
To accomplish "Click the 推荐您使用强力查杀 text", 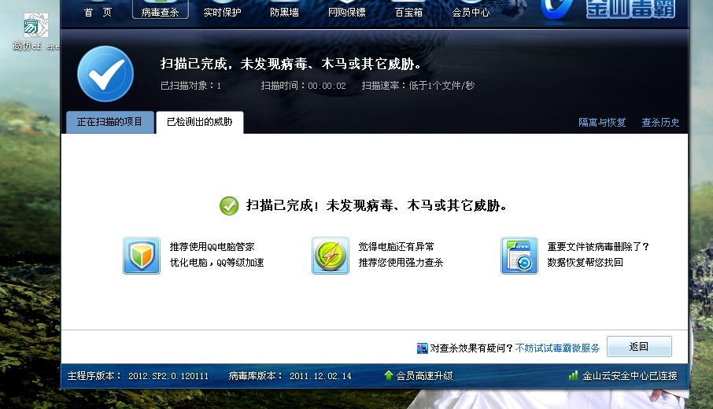I will pyautogui.click(x=401, y=262).
